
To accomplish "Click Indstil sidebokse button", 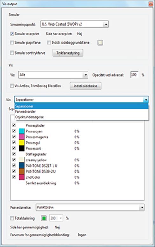I will 85,86.
